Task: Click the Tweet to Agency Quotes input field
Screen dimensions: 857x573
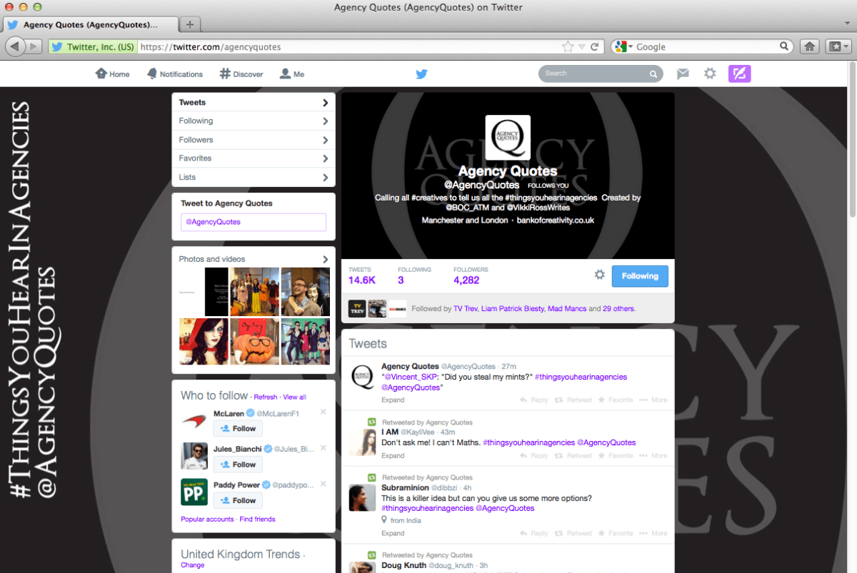Action: coord(254,222)
